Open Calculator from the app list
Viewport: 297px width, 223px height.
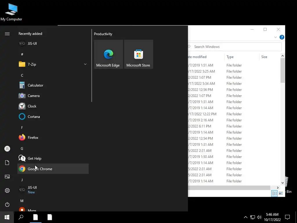(53, 85)
